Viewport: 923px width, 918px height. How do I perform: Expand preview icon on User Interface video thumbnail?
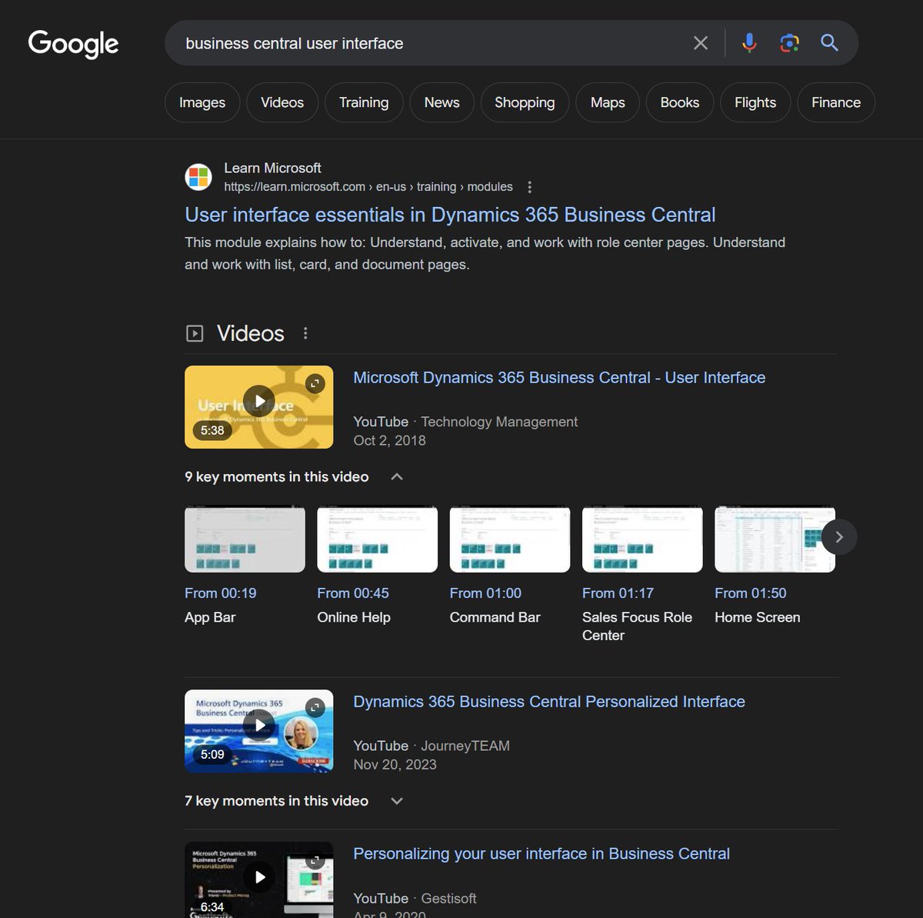click(x=315, y=383)
